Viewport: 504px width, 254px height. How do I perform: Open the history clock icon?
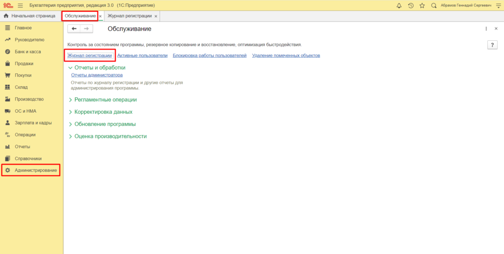tap(410, 5)
